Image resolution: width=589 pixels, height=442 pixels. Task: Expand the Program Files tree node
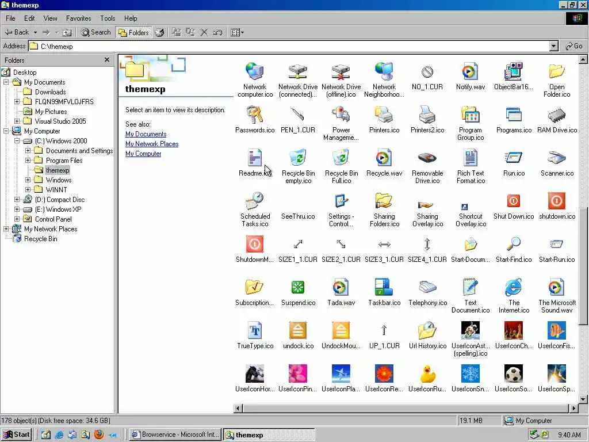tap(28, 160)
